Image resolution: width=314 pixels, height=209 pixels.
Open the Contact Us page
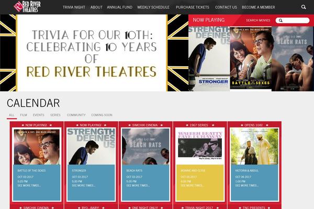[226, 7]
